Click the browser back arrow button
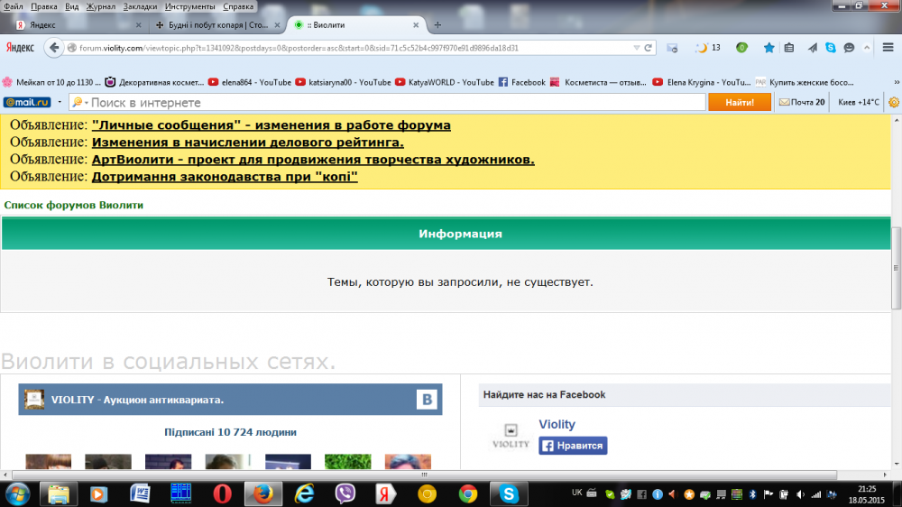The image size is (902, 507). click(54, 48)
